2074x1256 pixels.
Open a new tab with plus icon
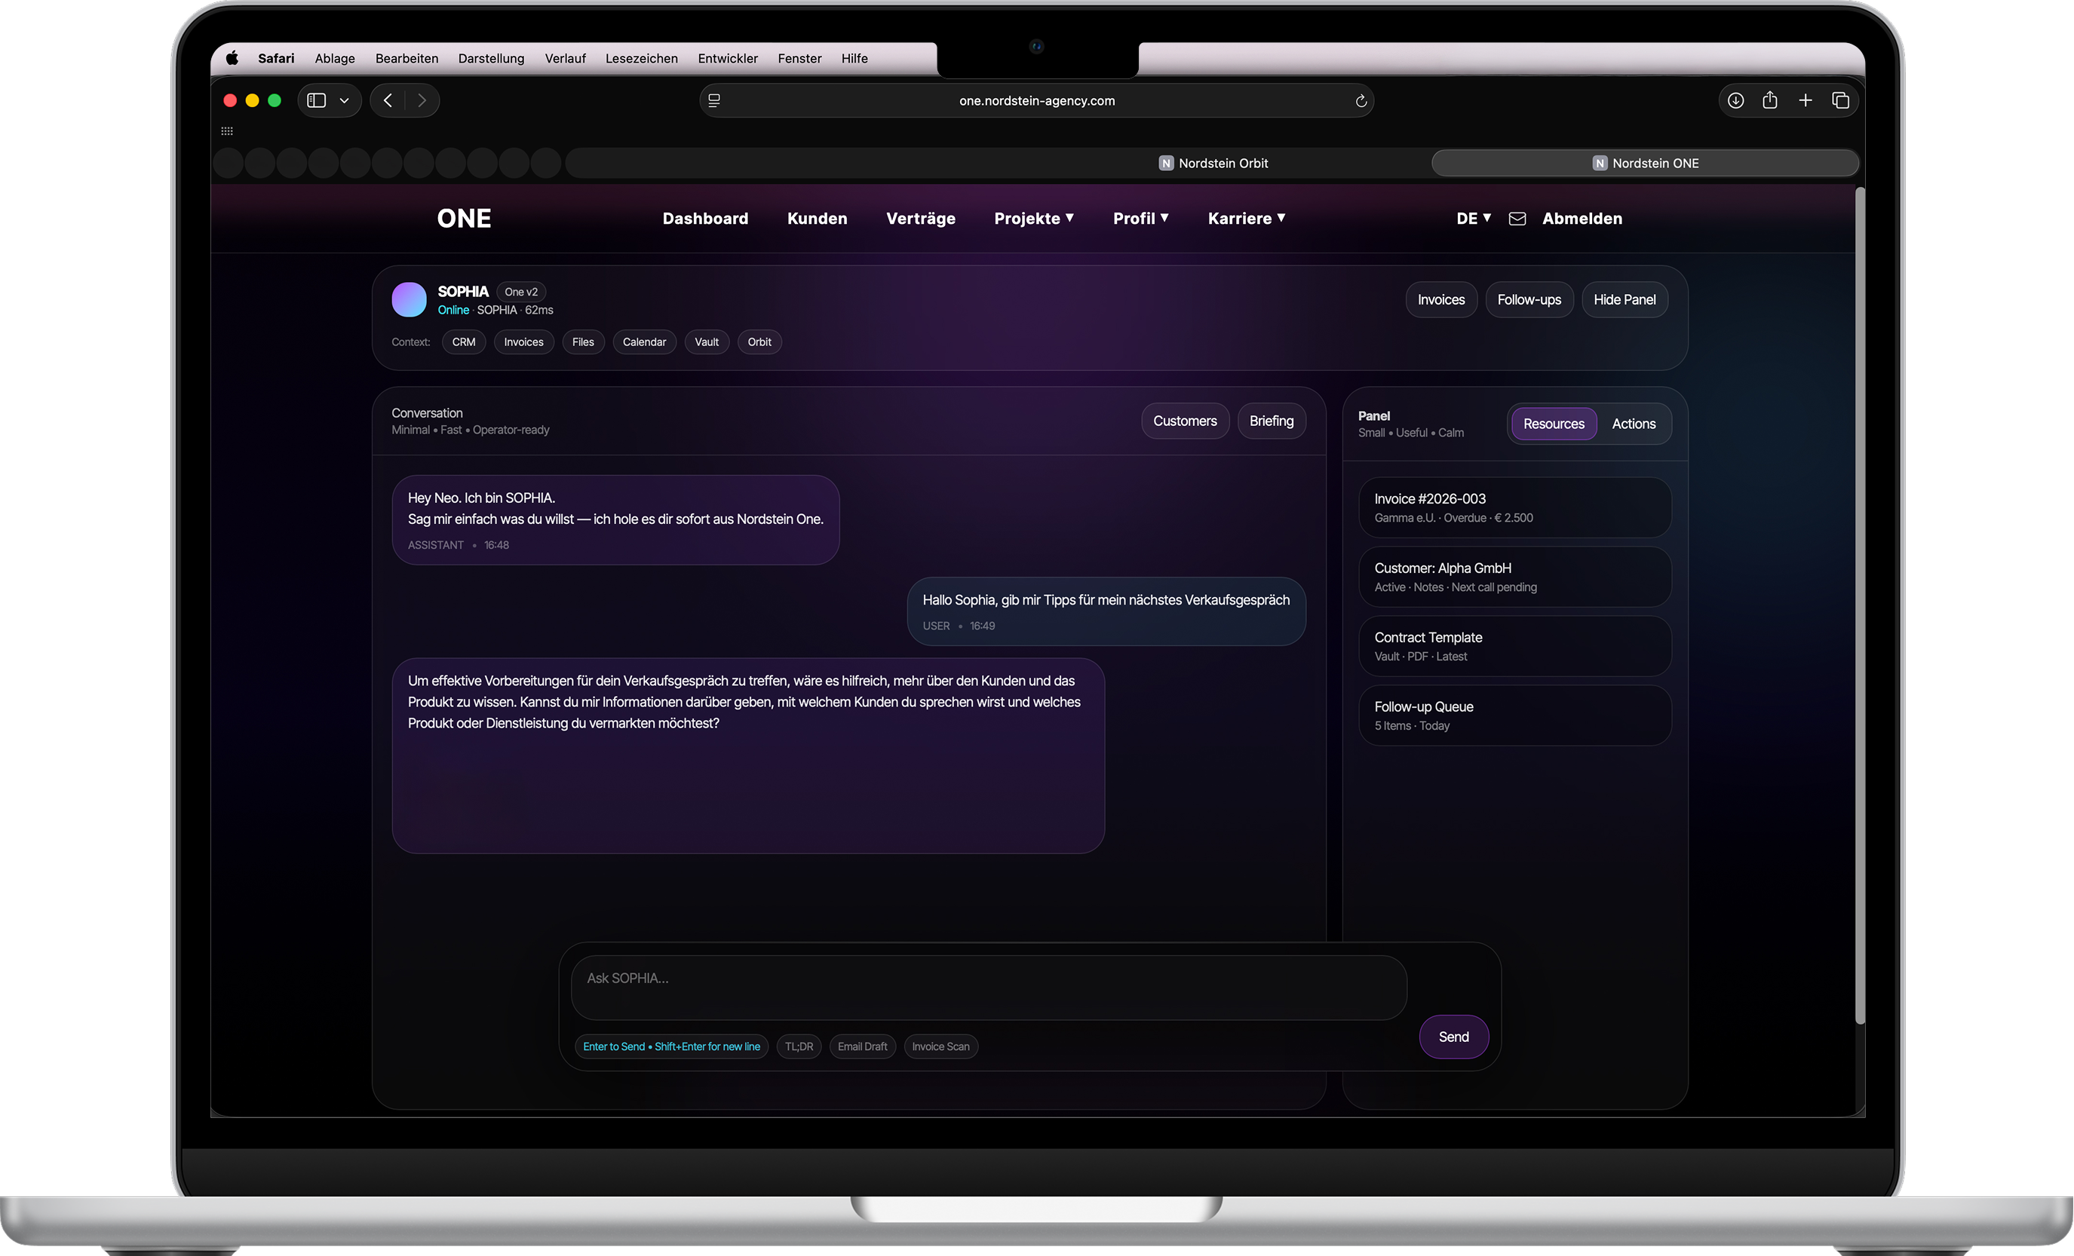pos(1805,100)
